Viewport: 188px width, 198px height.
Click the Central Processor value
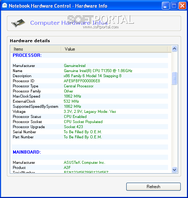click(x=78, y=86)
